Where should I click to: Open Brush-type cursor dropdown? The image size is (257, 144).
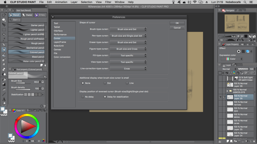tap(128, 29)
